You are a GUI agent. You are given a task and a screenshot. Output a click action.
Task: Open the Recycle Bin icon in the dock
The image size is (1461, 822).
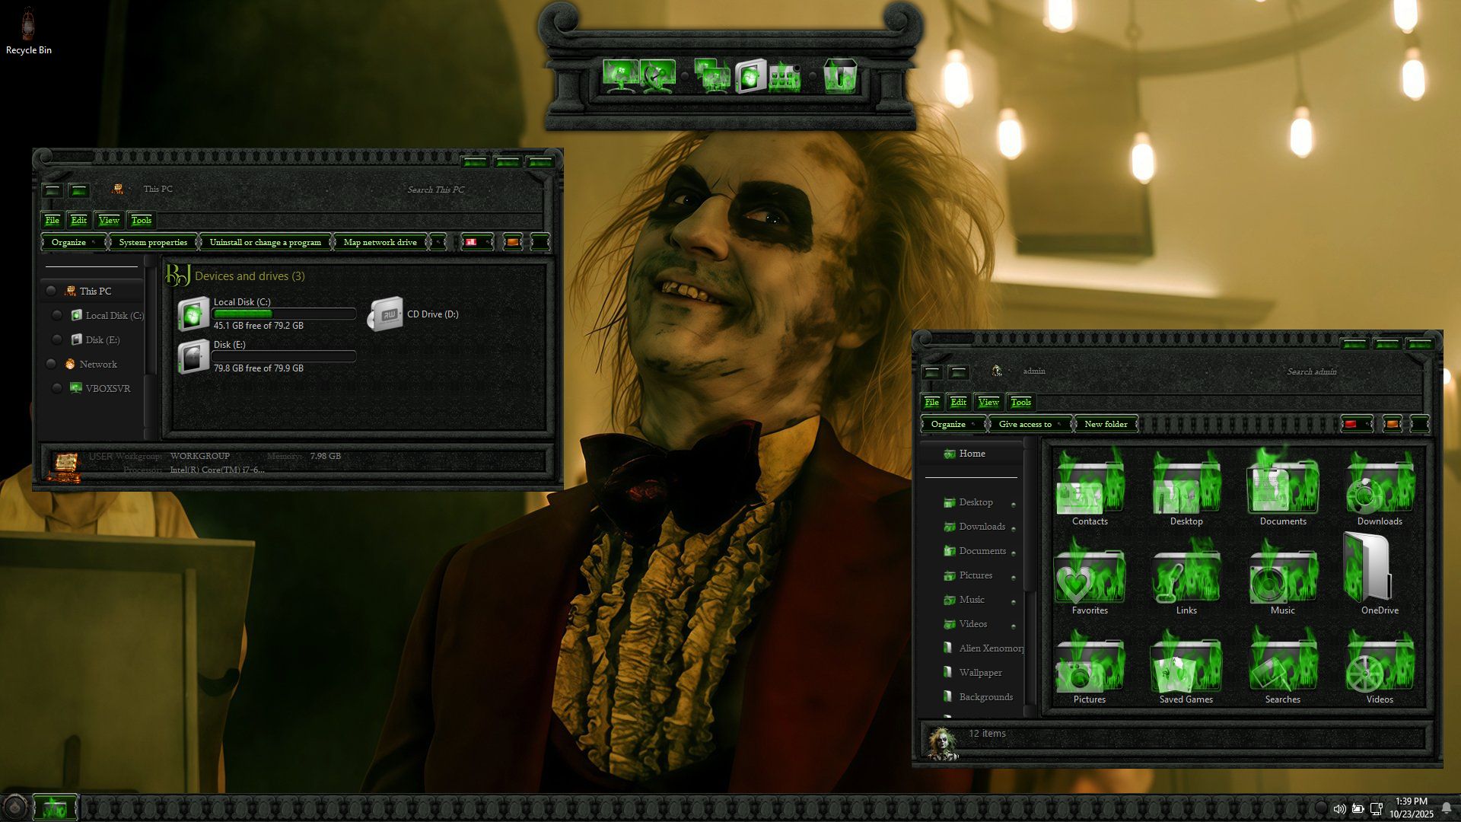click(840, 77)
